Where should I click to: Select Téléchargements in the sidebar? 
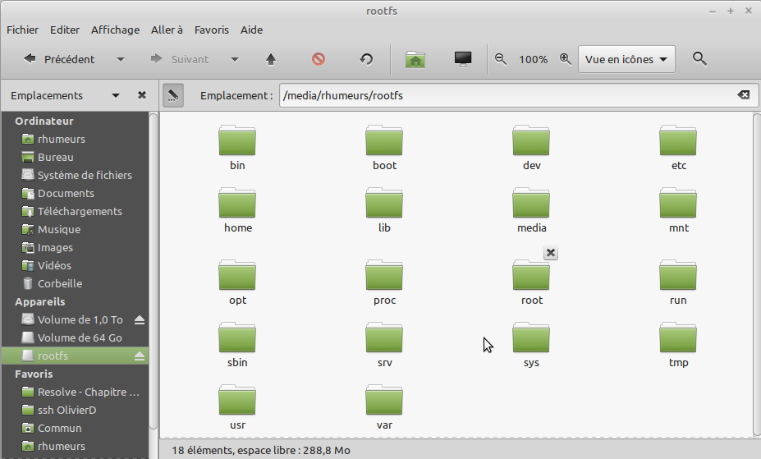80,211
